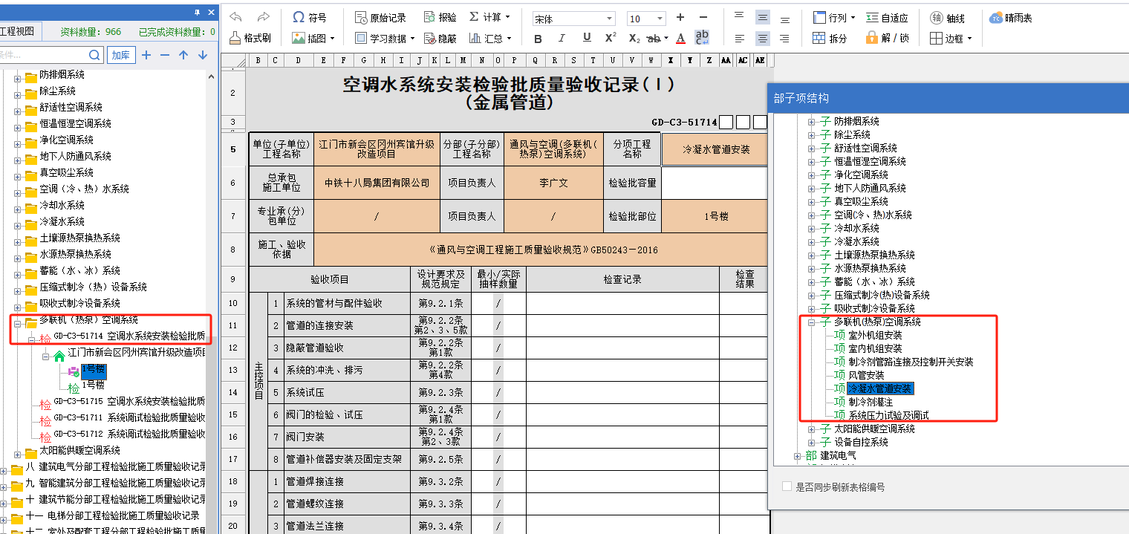Click the 自适应 auto-fit tool

point(888,17)
